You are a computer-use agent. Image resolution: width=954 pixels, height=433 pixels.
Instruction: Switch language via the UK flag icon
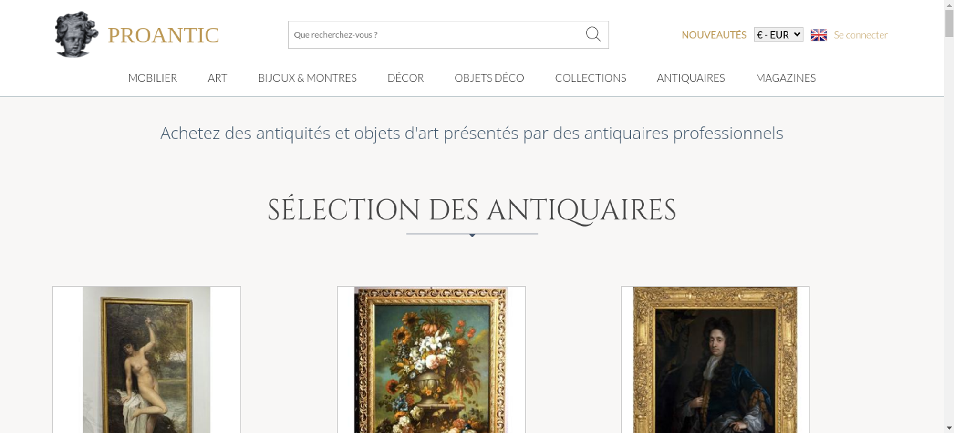point(819,35)
